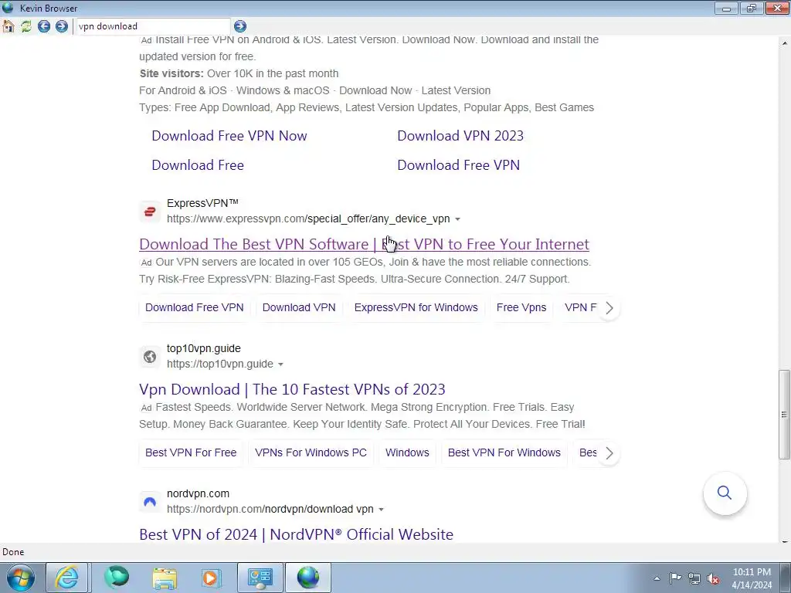Screen dimensions: 791x593
Task: Click the vertical scrollbar thumb
Action: [785, 415]
